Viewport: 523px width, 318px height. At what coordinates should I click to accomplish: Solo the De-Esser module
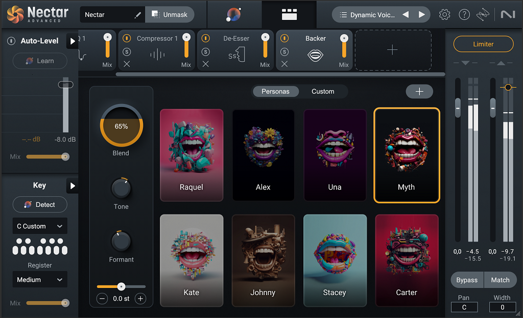click(205, 52)
